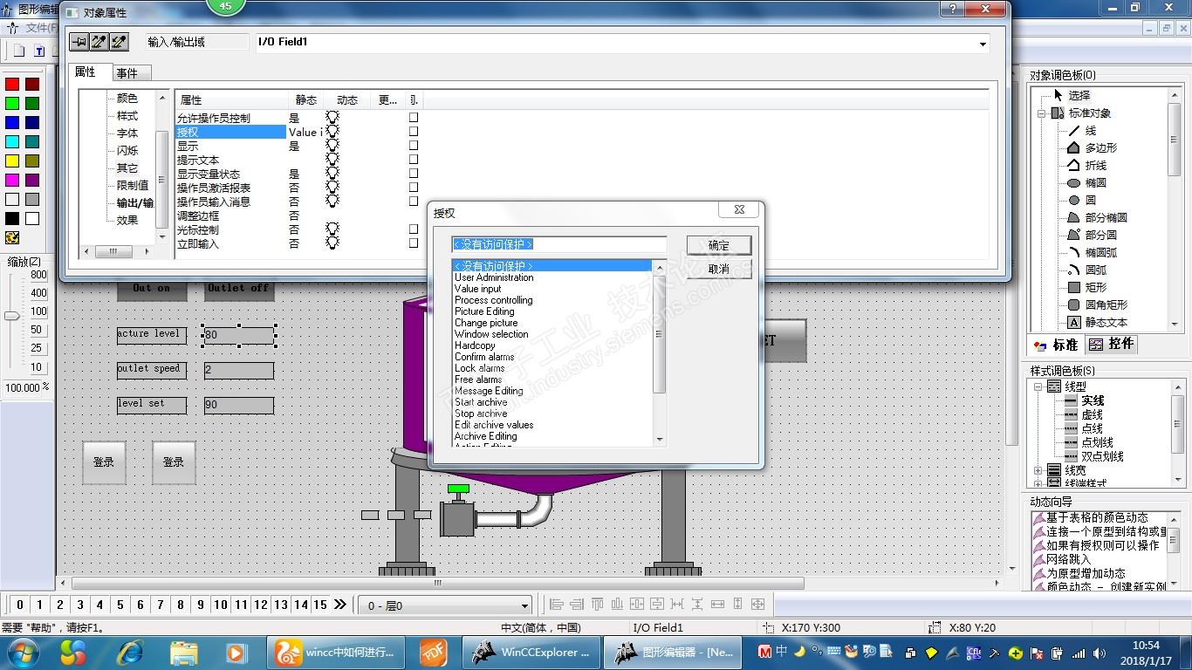Open the PDF application on taskbar
Image resolution: width=1192 pixels, height=670 pixels.
[x=433, y=653]
